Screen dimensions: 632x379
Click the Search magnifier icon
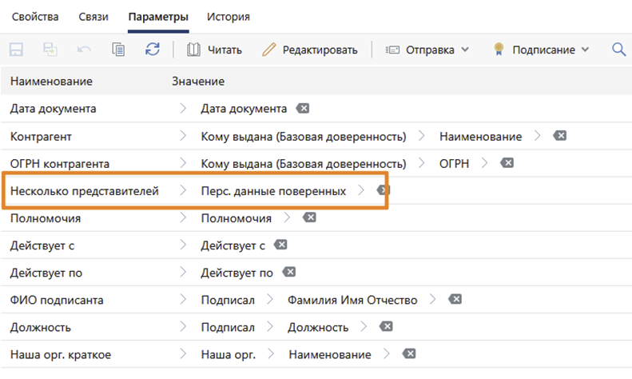(618, 50)
